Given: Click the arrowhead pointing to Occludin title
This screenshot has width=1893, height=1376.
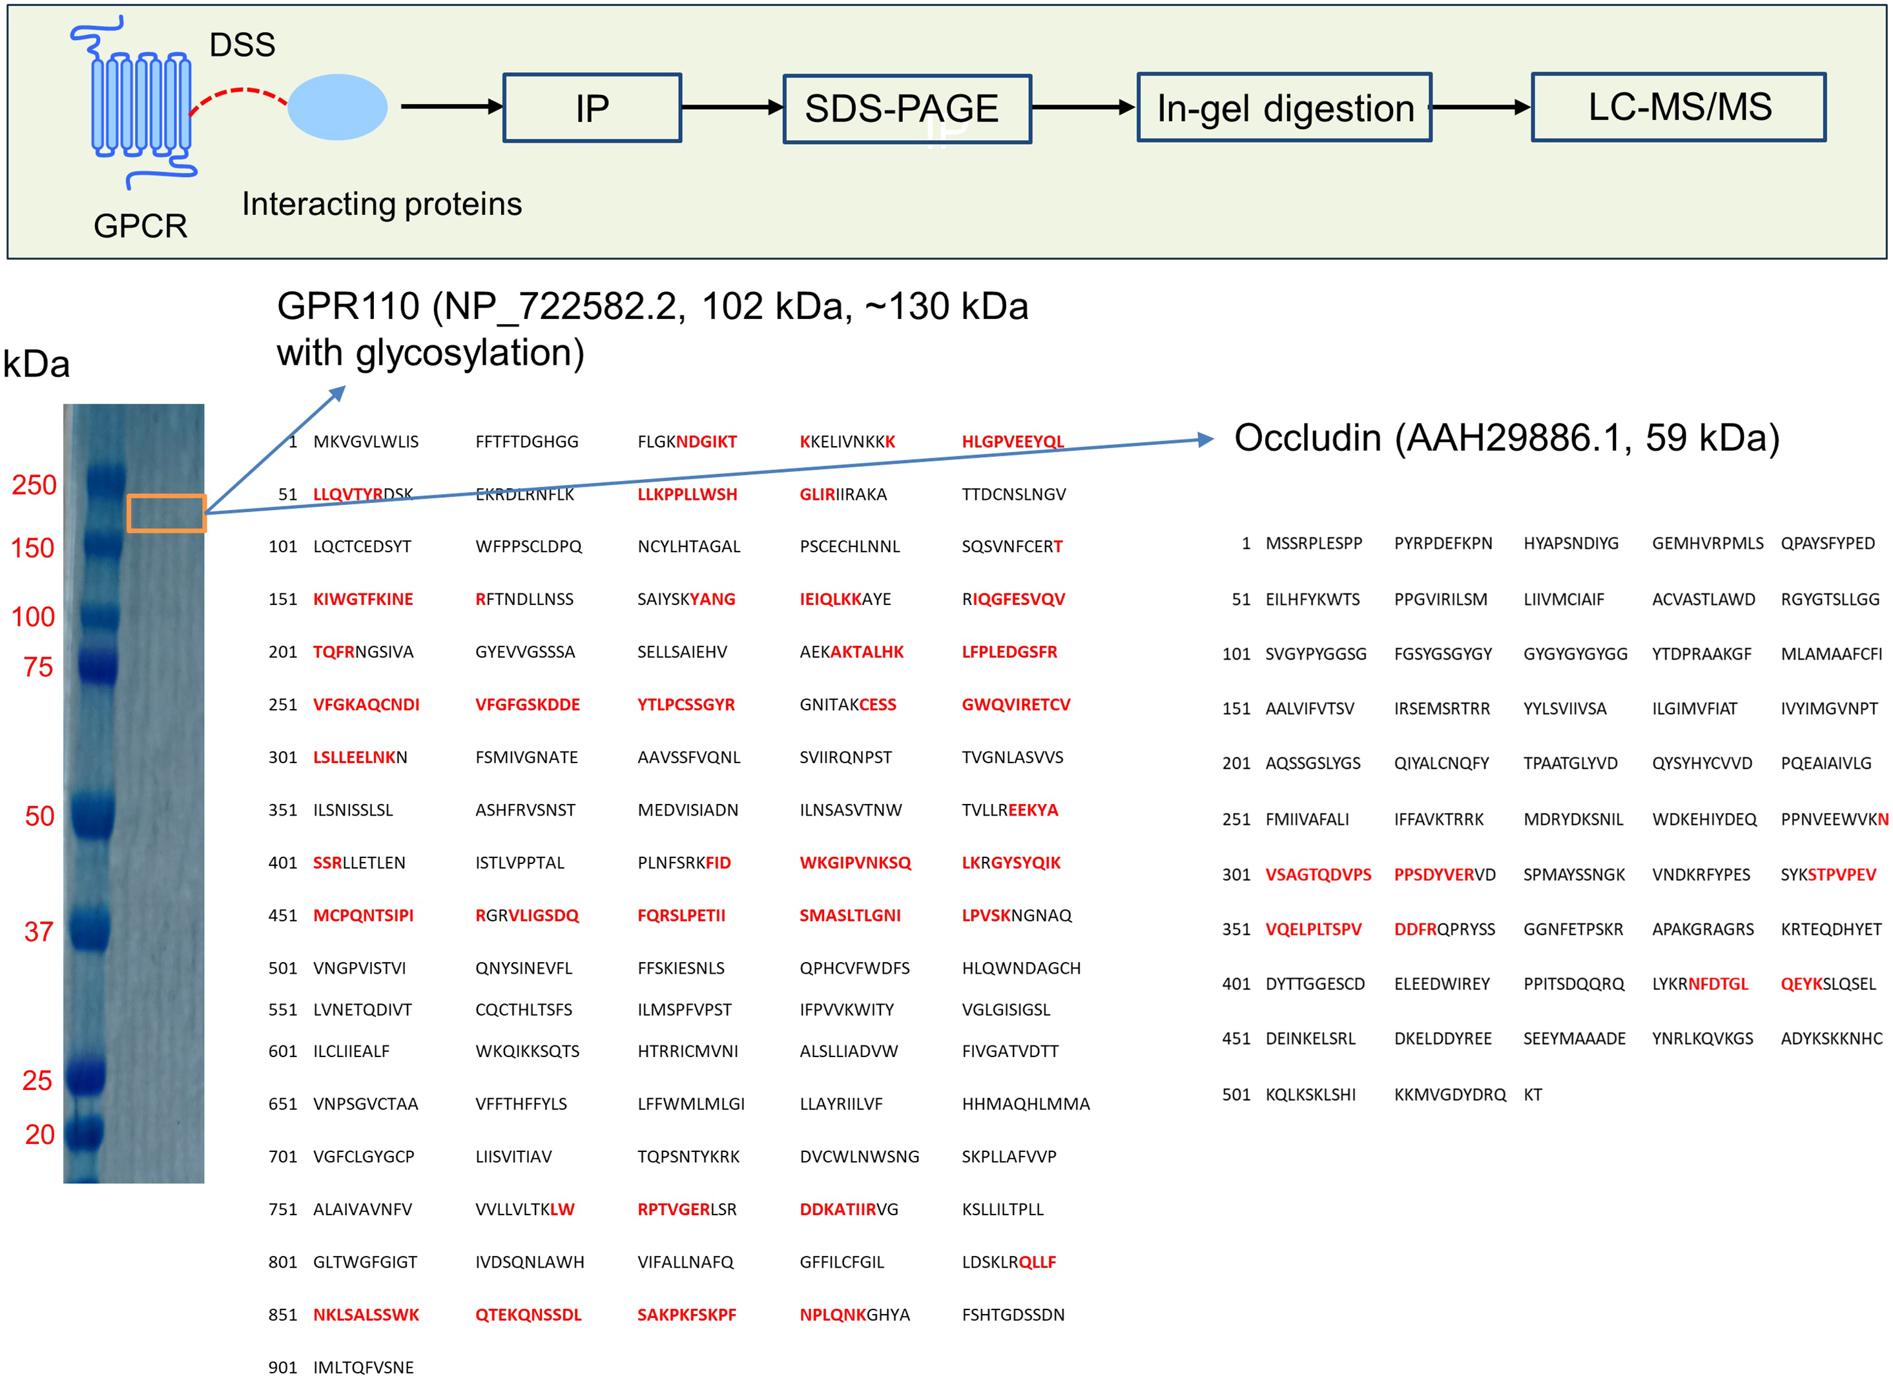Looking at the screenshot, I should point(1205,439).
